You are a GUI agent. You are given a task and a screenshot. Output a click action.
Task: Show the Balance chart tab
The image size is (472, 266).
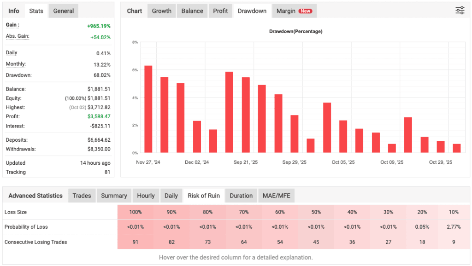(x=192, y=11)
